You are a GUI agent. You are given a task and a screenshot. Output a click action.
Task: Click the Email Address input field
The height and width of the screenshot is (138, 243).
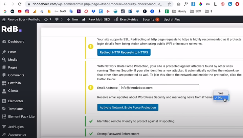(159, 88)
